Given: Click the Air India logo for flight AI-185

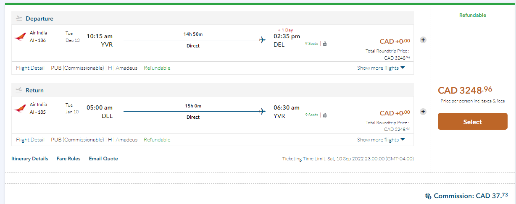Looking at the screenshot, I should click(19, 109).
